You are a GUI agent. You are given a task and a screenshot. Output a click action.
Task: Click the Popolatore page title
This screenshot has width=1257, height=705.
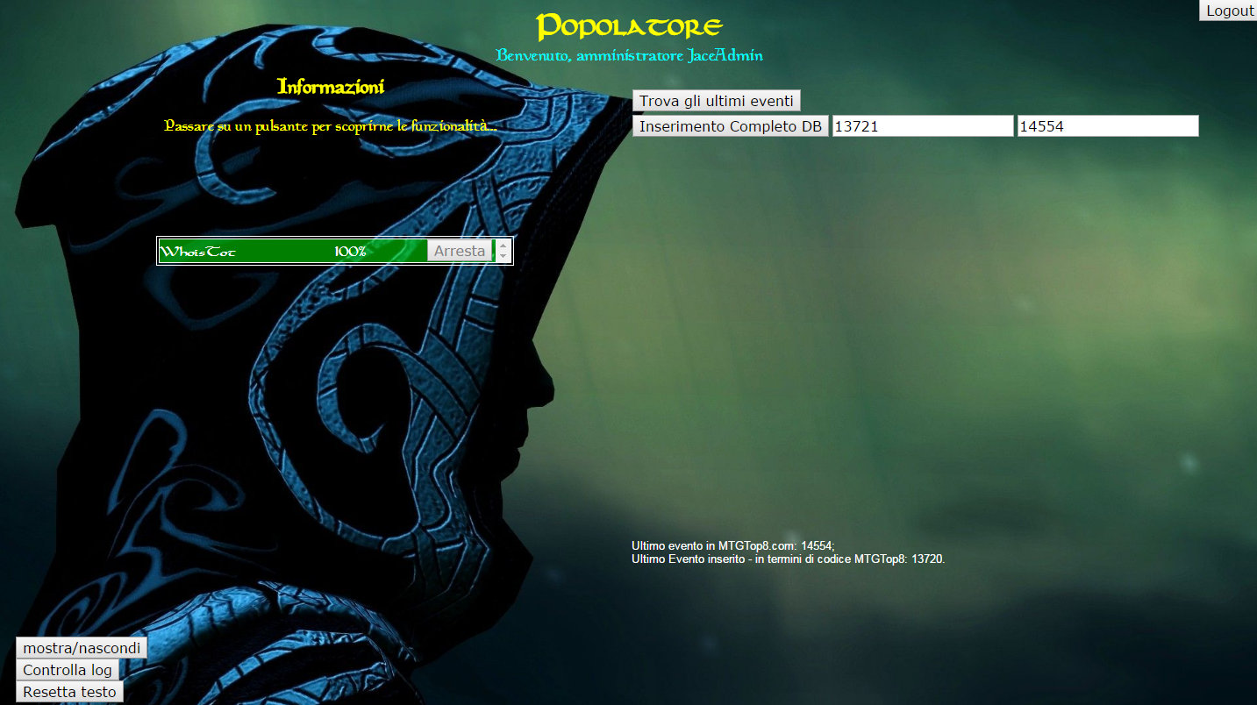629,26
